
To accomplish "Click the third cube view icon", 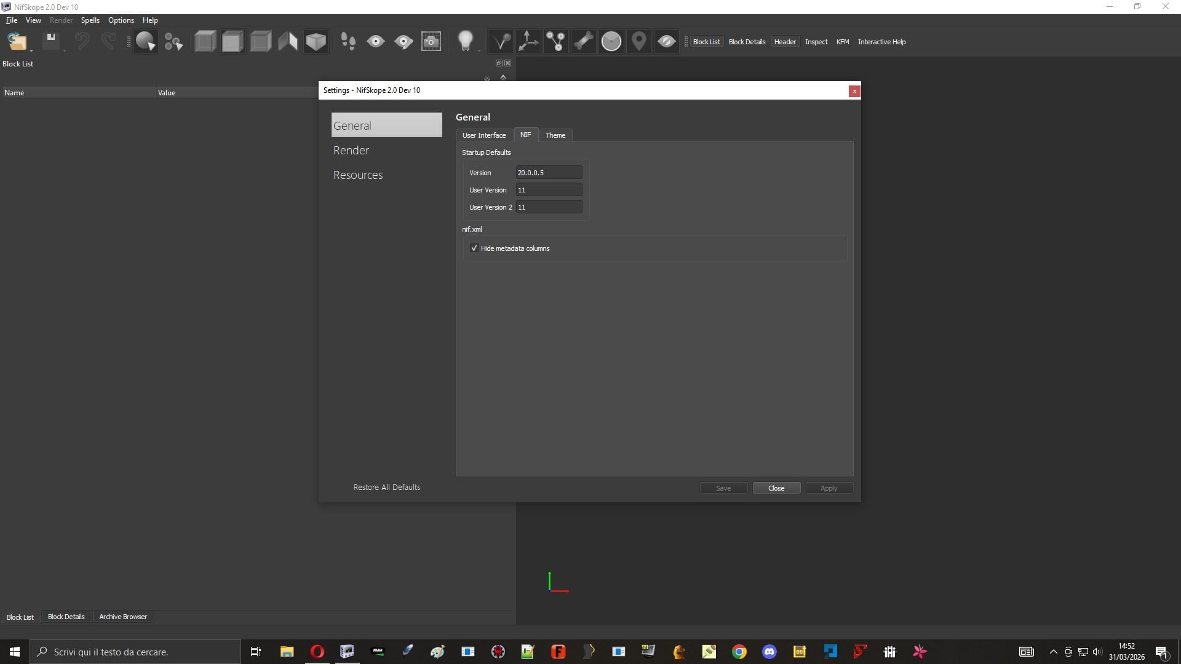I will (260, 42).
